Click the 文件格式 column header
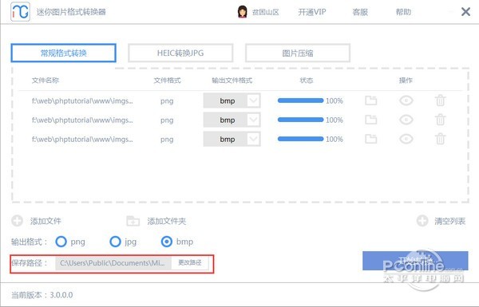This screenshot has height=307, width=479. pos(167,81)
